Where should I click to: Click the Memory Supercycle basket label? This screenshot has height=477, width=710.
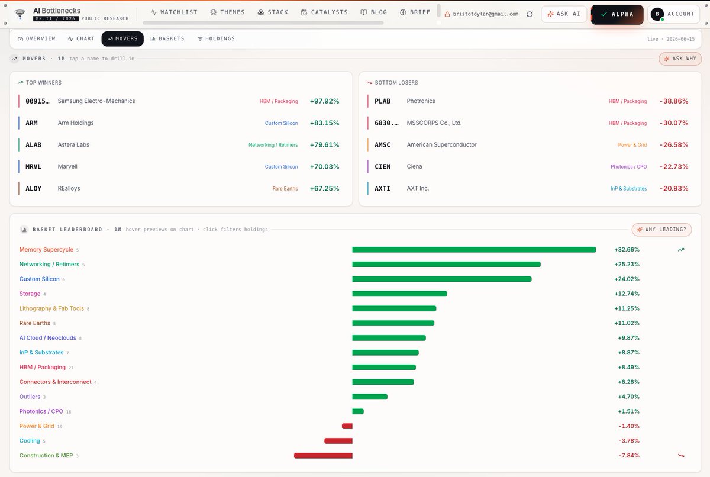coord(46,250)
